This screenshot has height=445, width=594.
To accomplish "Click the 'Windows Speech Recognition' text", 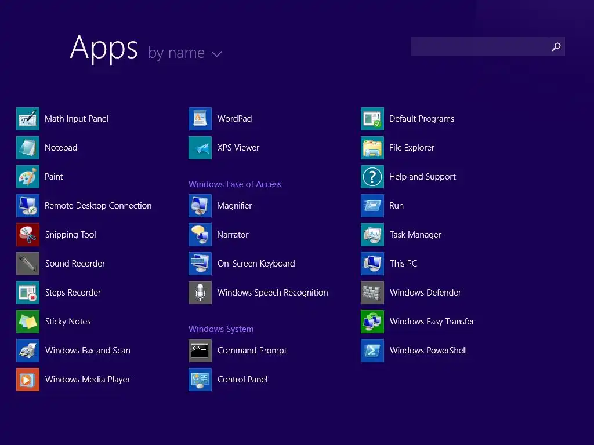I will point(273,293).
